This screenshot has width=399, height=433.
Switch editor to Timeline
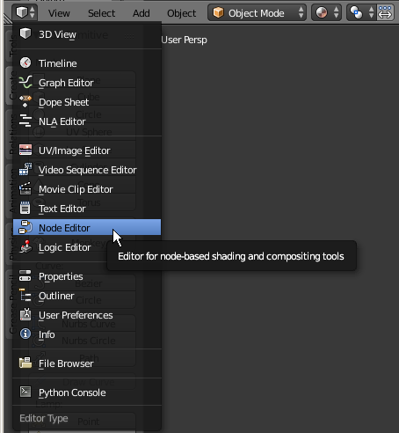click(x=87, y=63)
